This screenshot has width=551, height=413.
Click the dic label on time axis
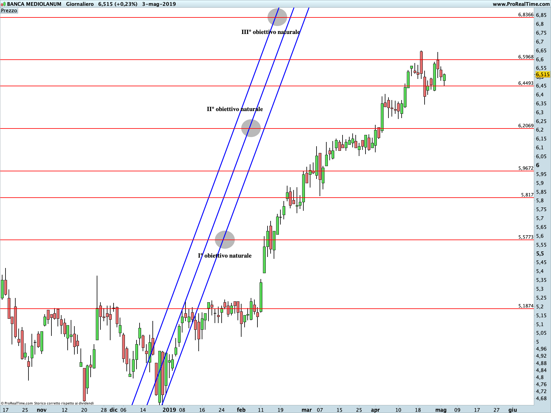pos(114,410)
